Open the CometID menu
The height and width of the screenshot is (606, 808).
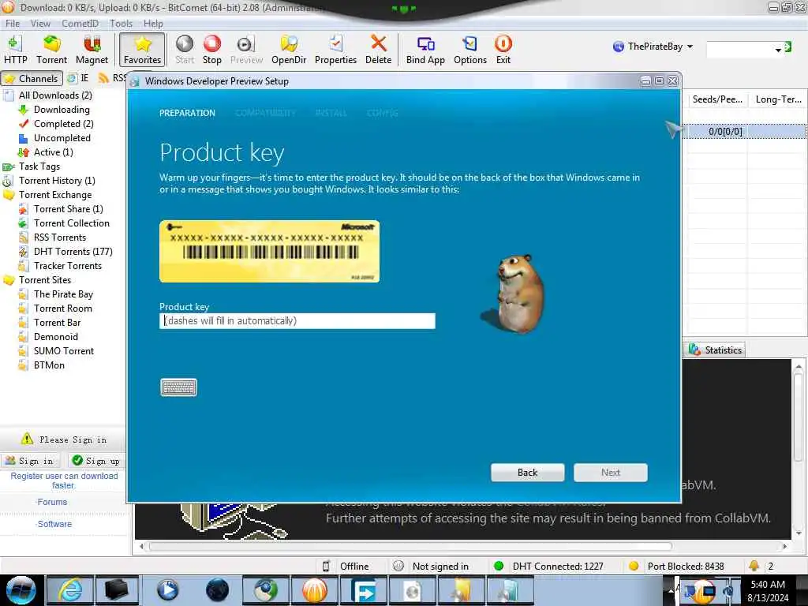point(80,23)
